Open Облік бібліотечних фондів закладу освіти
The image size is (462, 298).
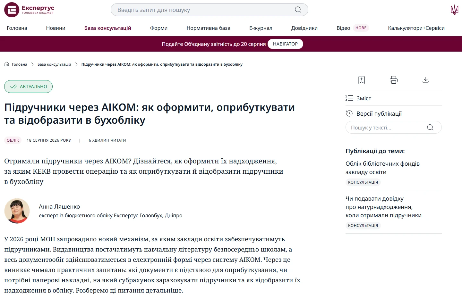(382, 168)
